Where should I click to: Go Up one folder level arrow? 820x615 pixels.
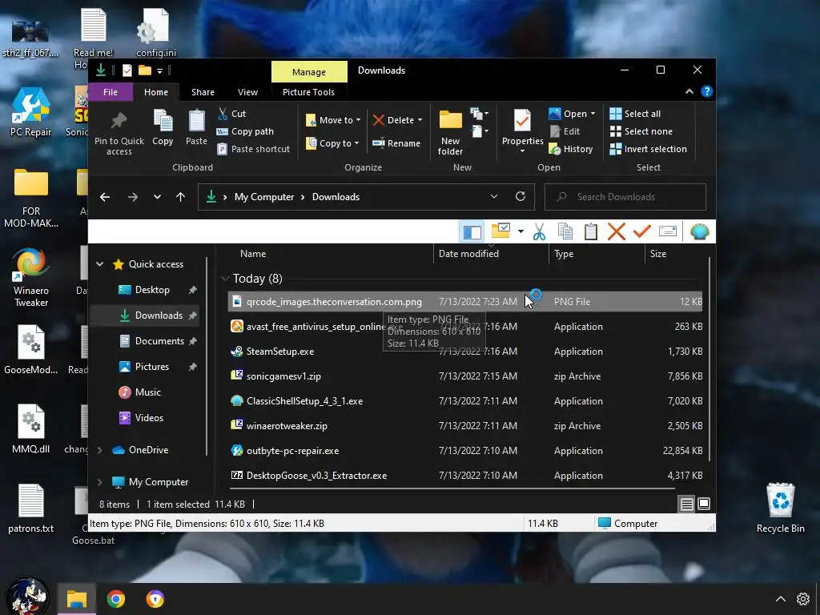click(x=180, y=197)
